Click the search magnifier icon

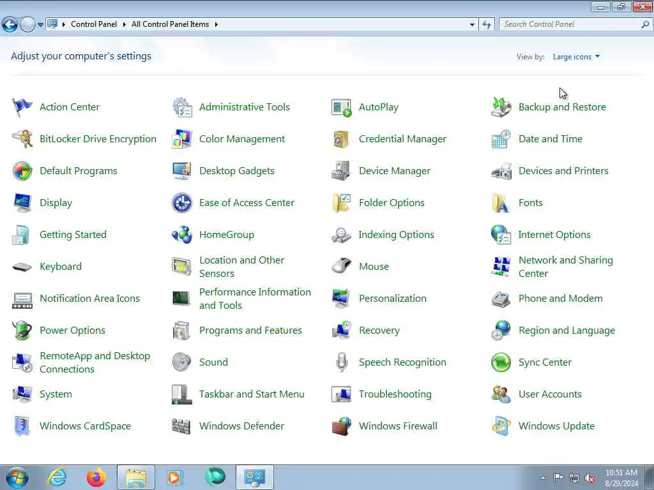tap(645, 25)
